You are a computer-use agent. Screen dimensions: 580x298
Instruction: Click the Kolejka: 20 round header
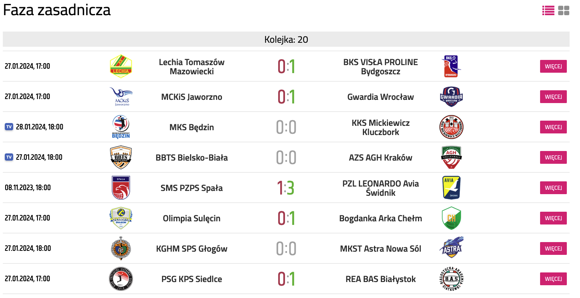[x=286, y=40]
